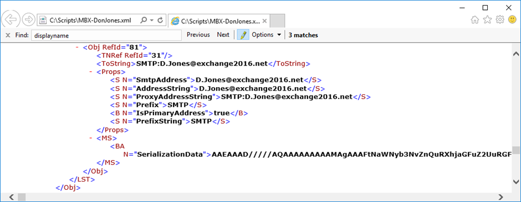Click the PrefixString SMTP line
Screen dimensions: 521x202
pos(170,121)
